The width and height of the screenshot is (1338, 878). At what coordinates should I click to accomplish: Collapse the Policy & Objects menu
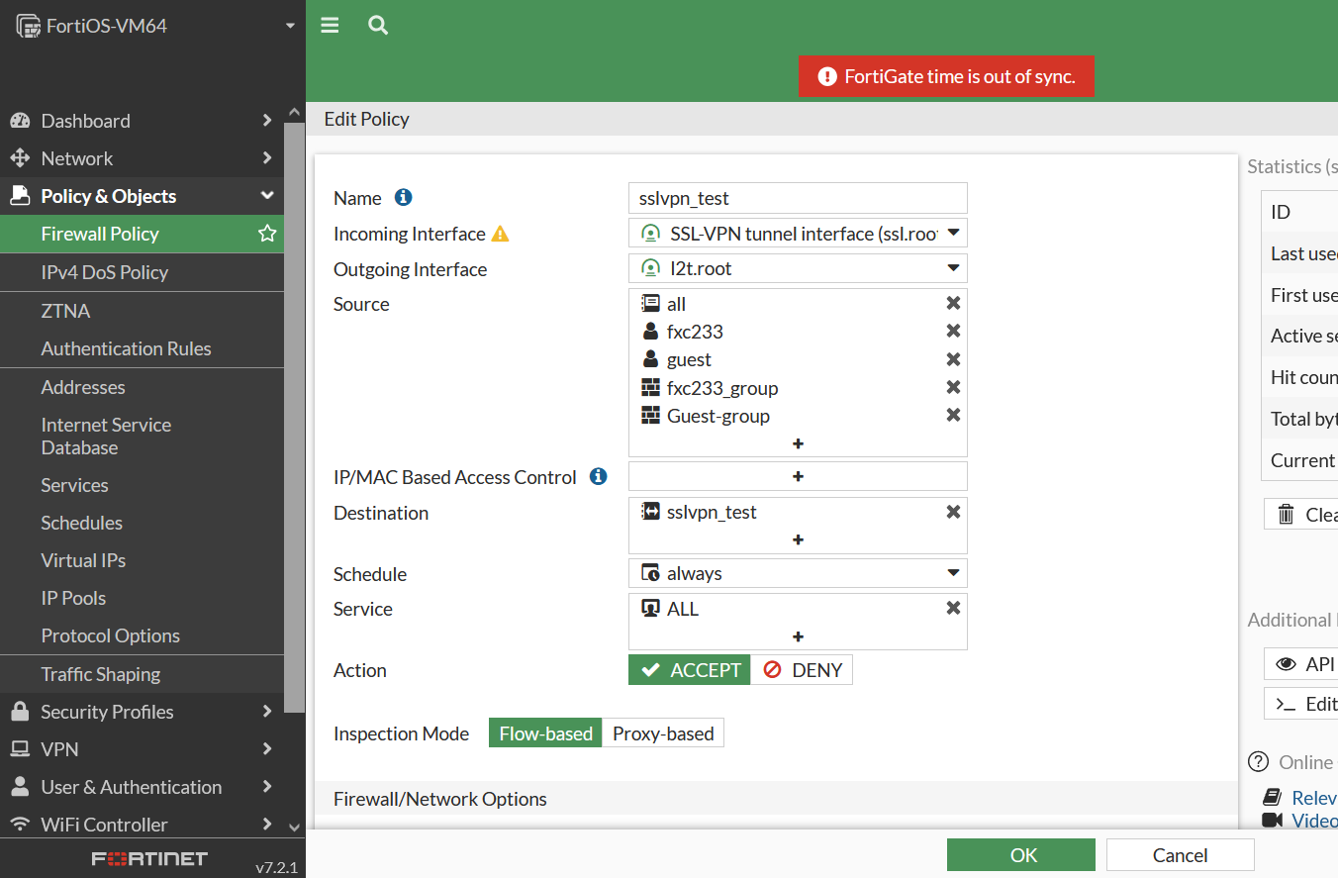click(x=266, y=196)
